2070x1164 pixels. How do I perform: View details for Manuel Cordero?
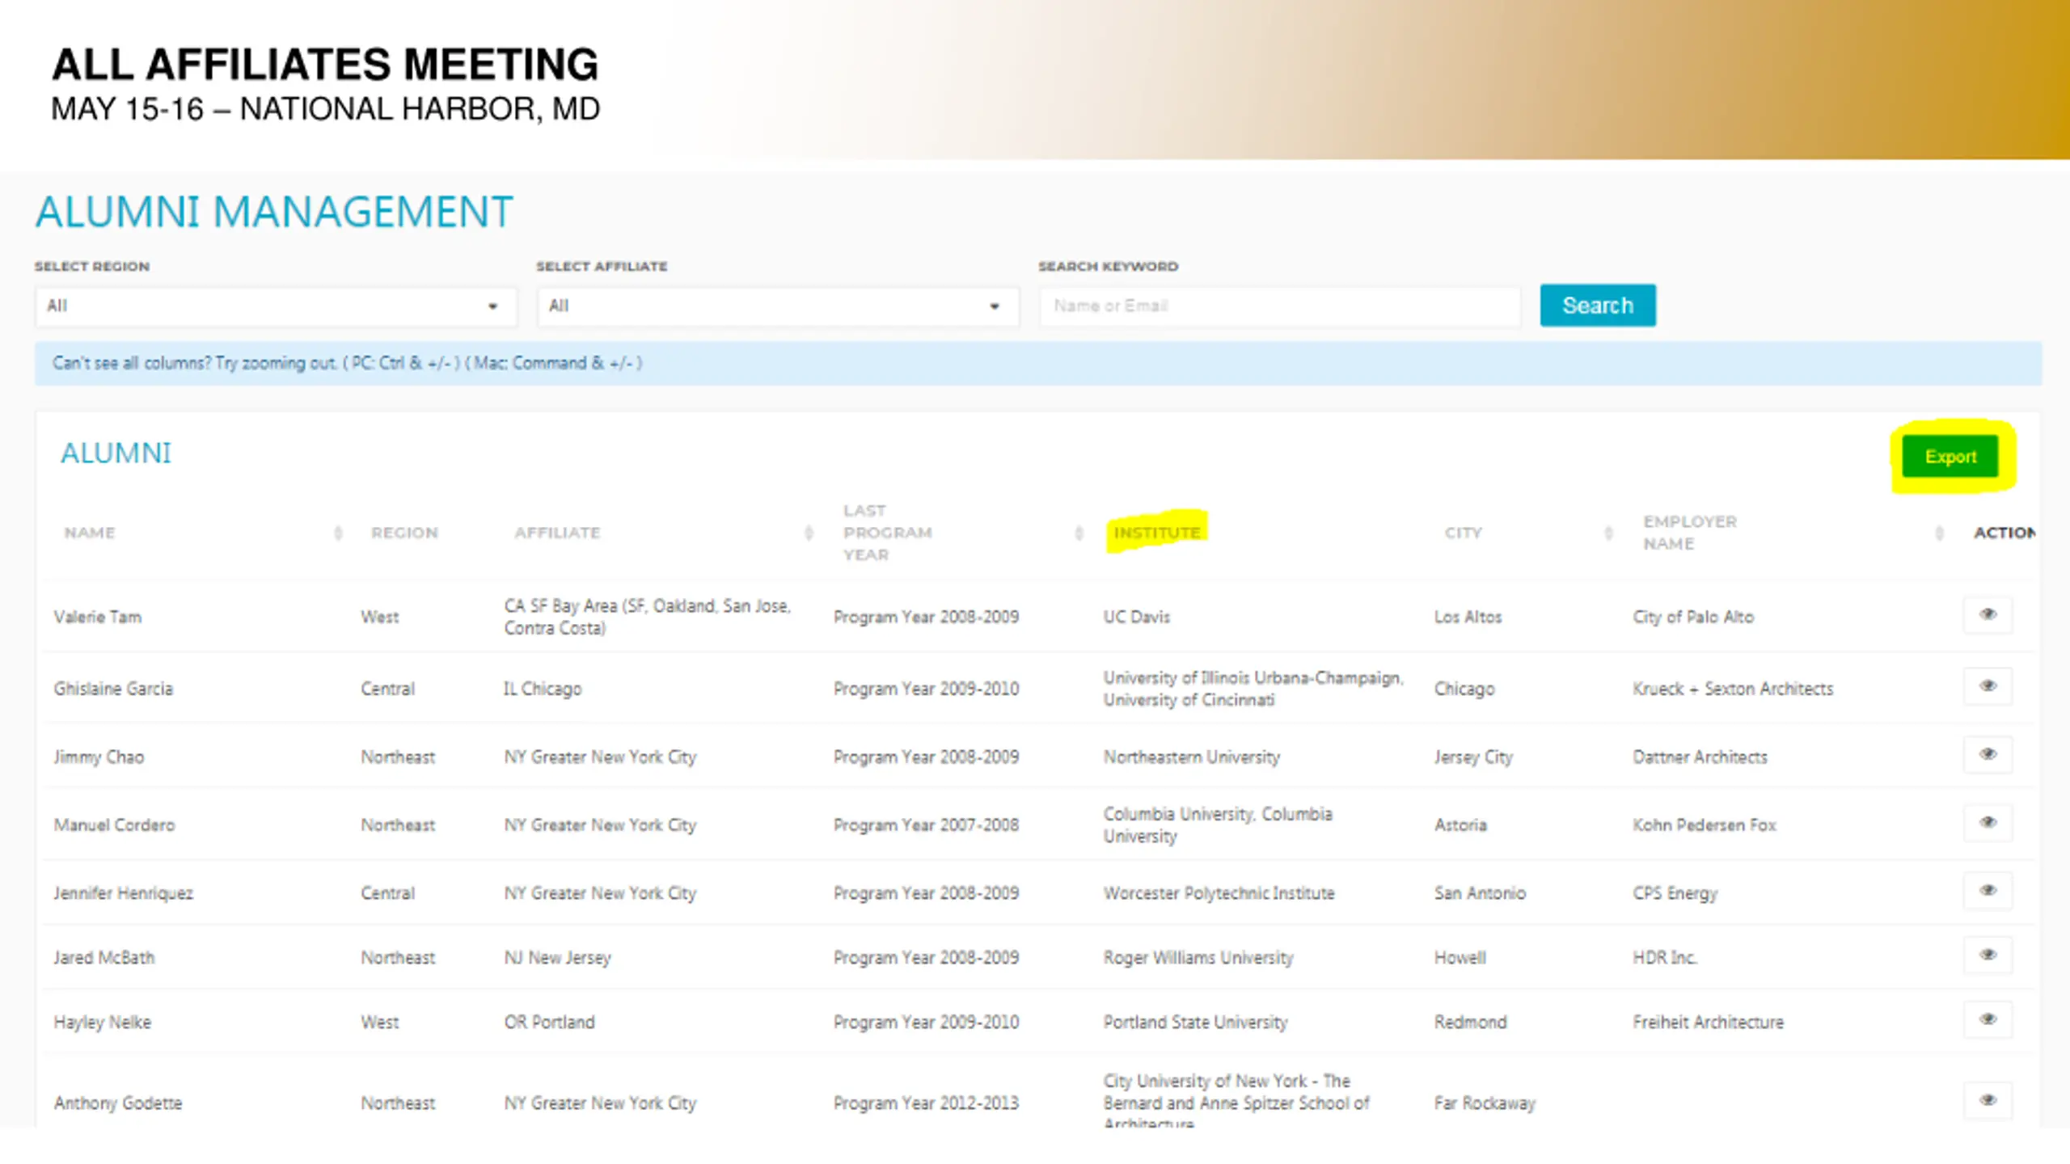(x=1988, y=823)
